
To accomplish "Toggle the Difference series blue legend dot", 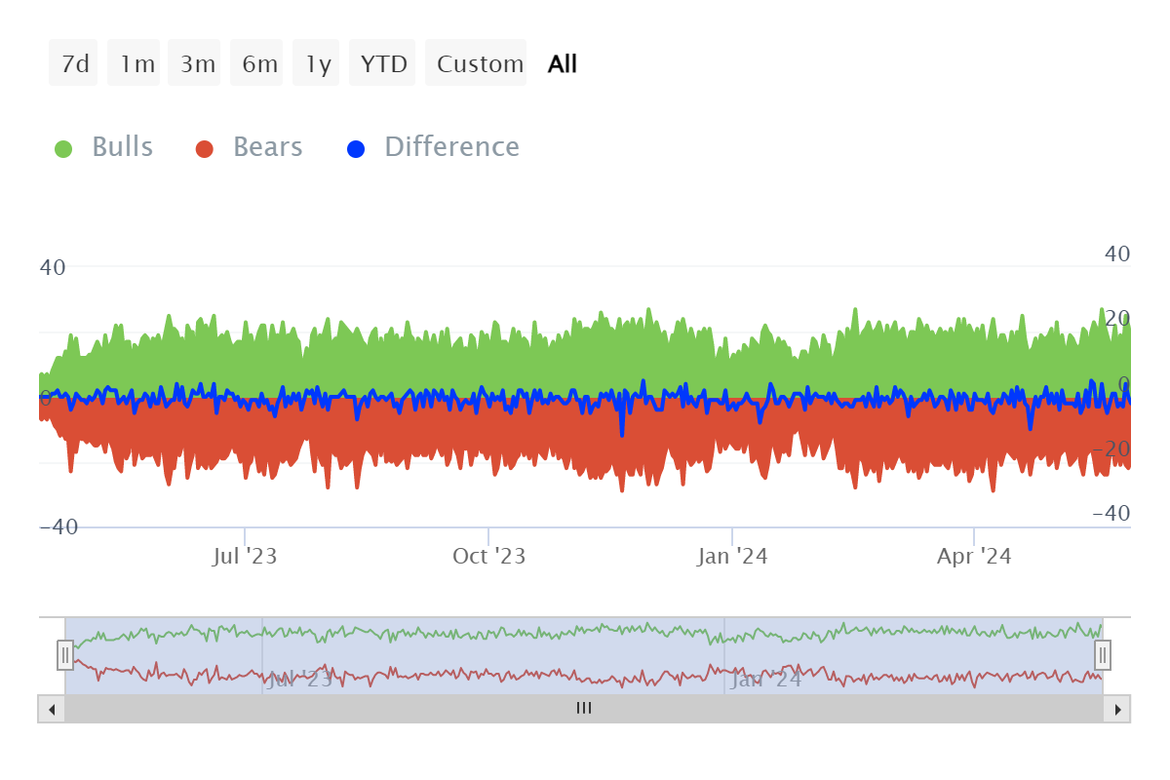I will [356, 149].
